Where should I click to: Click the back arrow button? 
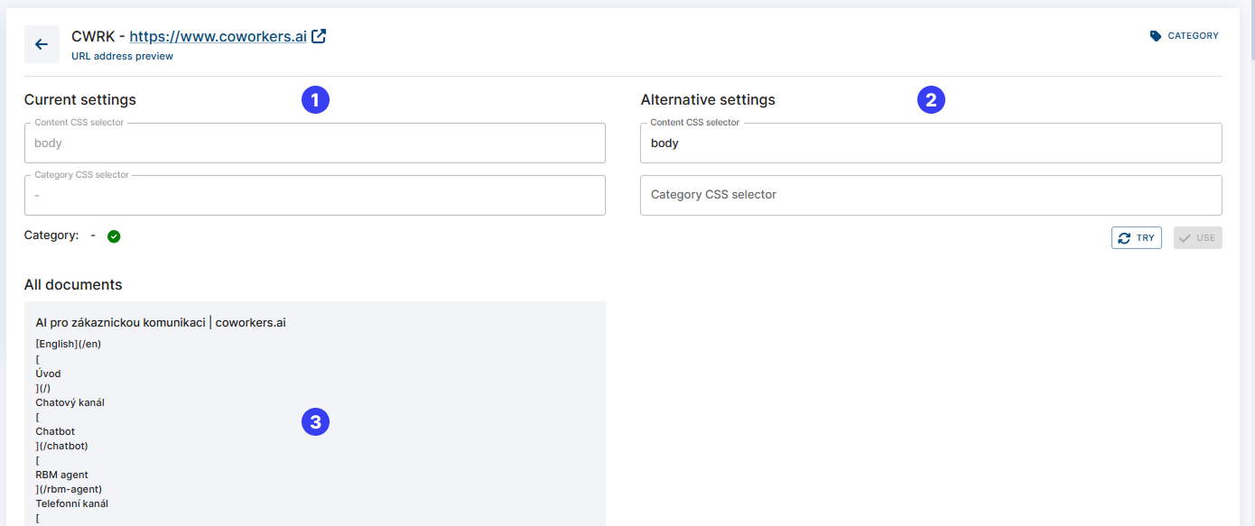42,44
